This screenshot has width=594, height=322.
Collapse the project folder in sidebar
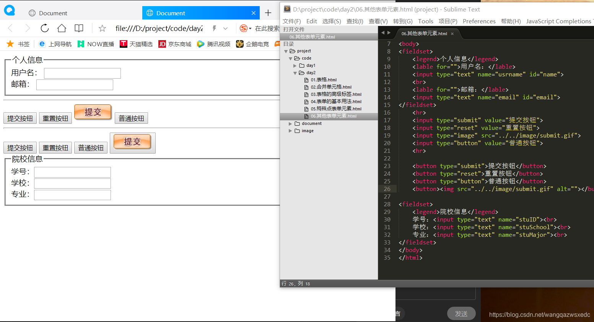pyautogui.click(x=286, y=51)
